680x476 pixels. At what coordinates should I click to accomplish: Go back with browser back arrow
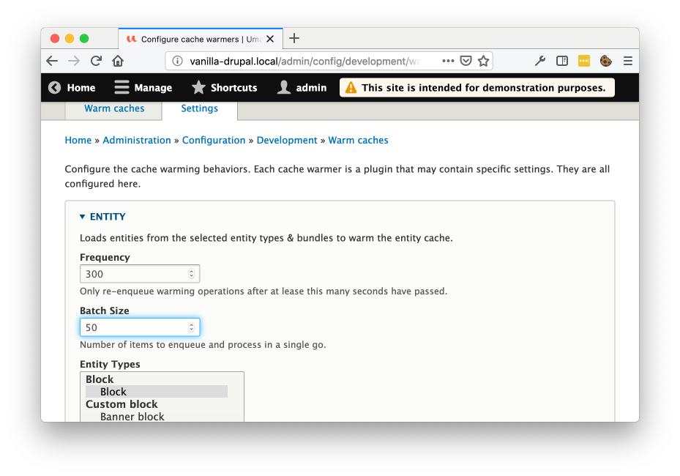coord(52,62)
